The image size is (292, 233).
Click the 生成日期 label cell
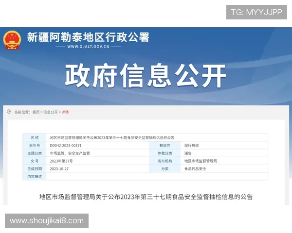(35, 169)
